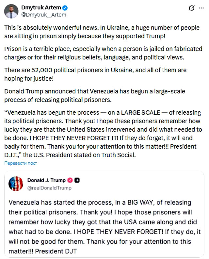Open the three-dot more options menu
The width and height of the screenshot is (209, 259).
point(201,8)
